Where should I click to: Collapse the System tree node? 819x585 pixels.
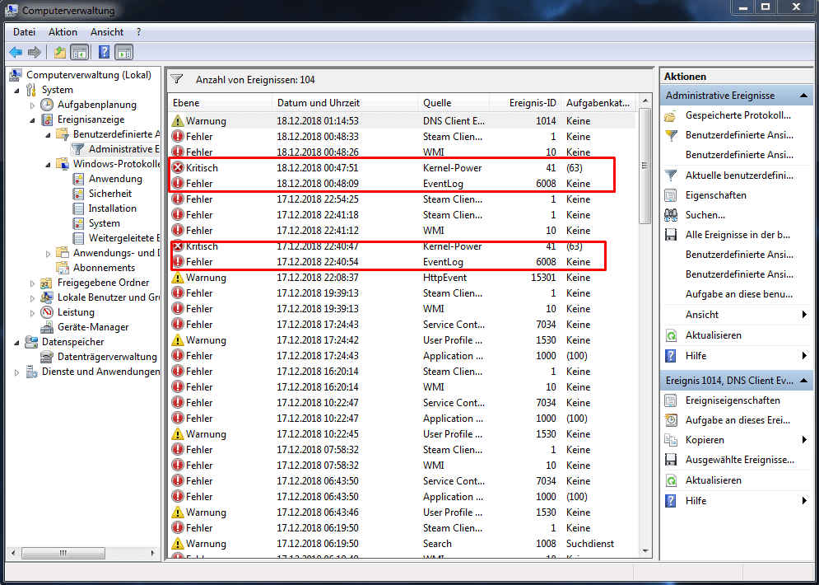pos(16,91)
